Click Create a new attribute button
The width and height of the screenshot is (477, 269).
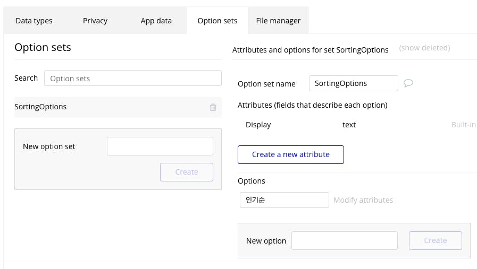[x=291, y=154]
